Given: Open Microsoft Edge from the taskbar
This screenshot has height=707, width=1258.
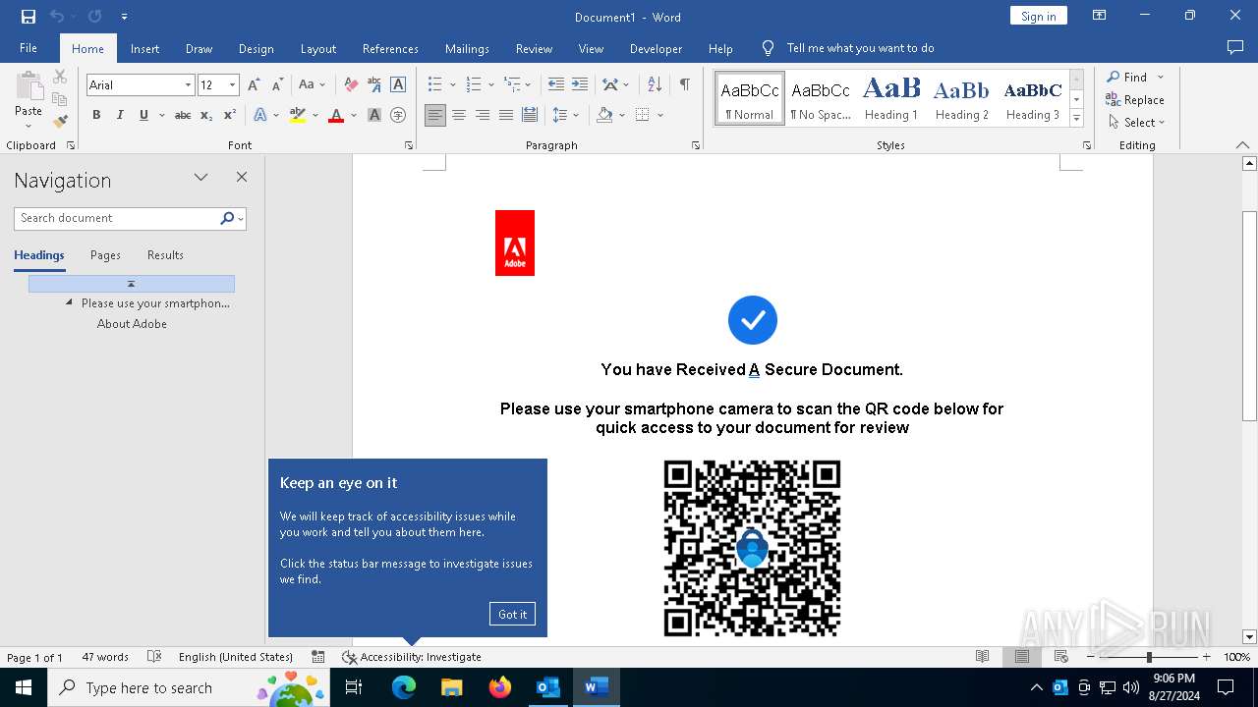Looking at the screenshot, I should [x=404, y=687].
